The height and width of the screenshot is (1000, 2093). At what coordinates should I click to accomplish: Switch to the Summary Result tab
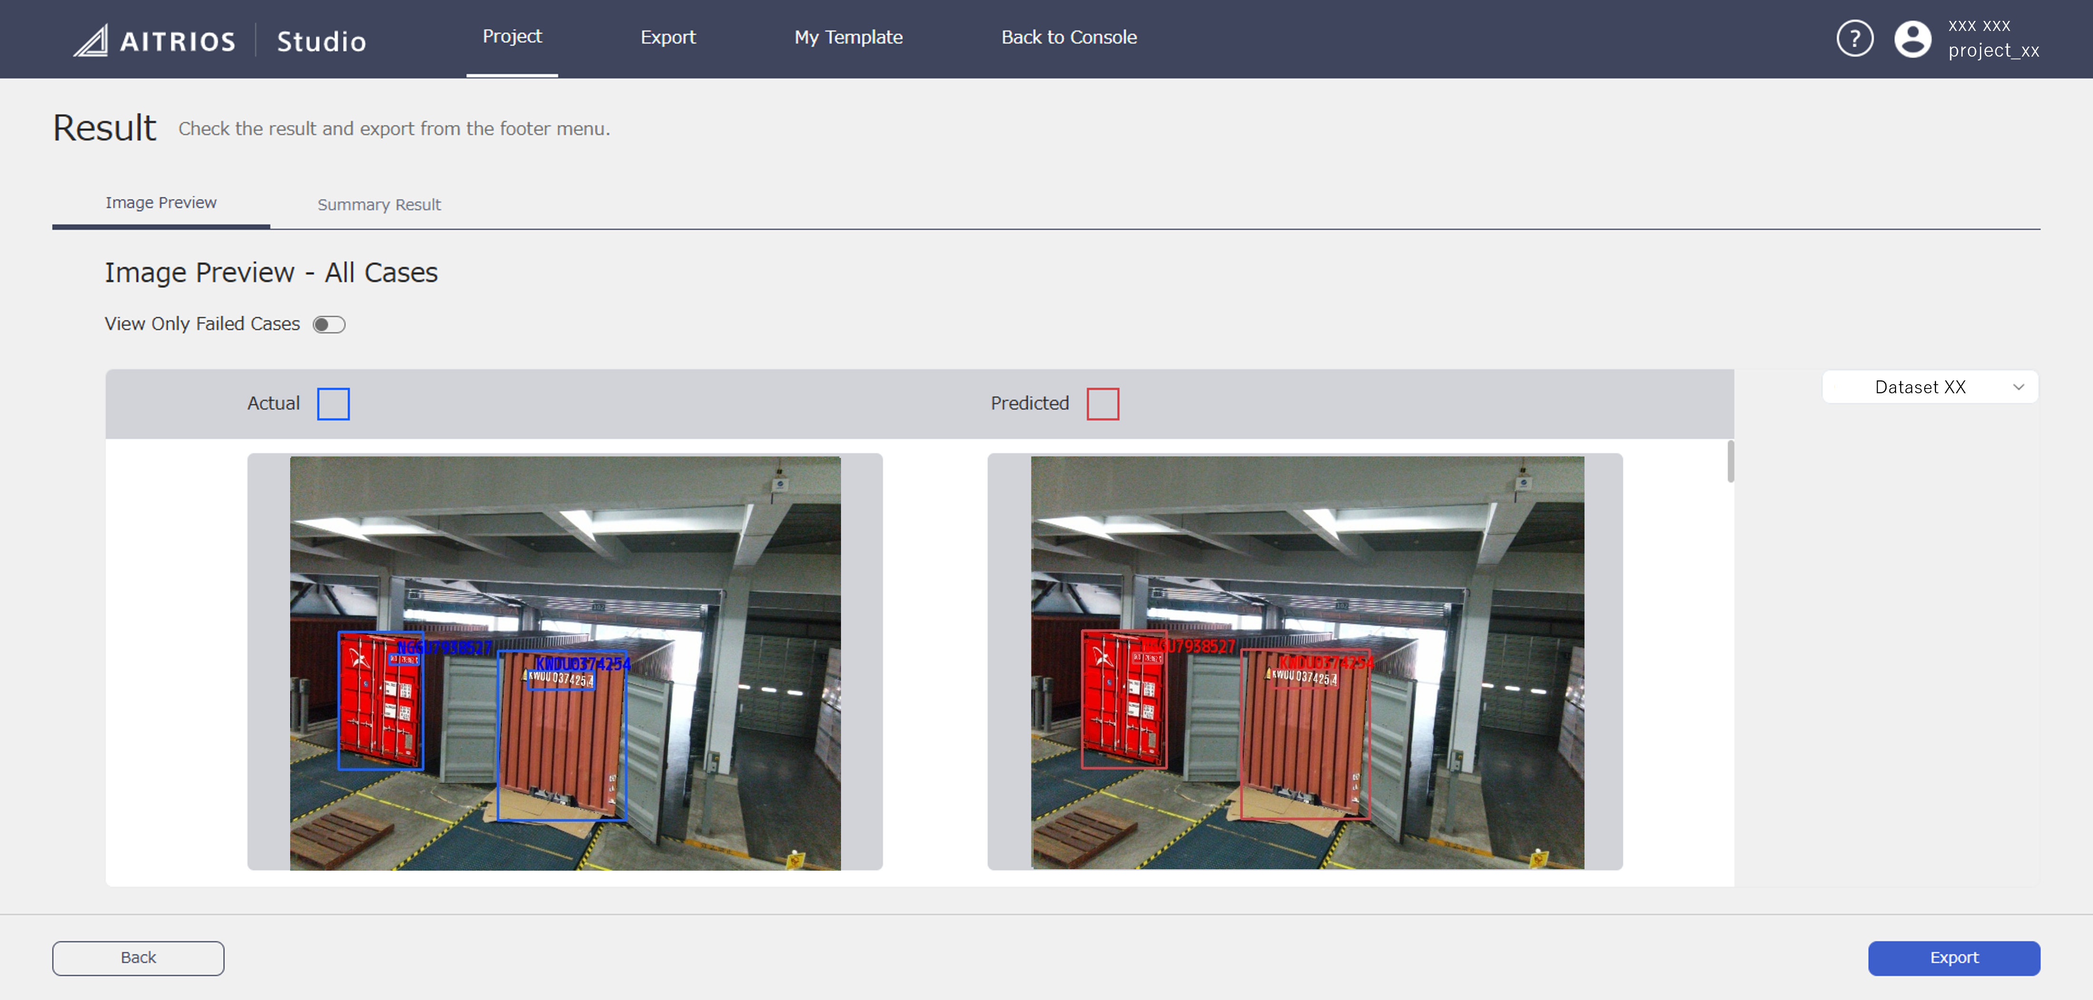click(x=379, y=205)
